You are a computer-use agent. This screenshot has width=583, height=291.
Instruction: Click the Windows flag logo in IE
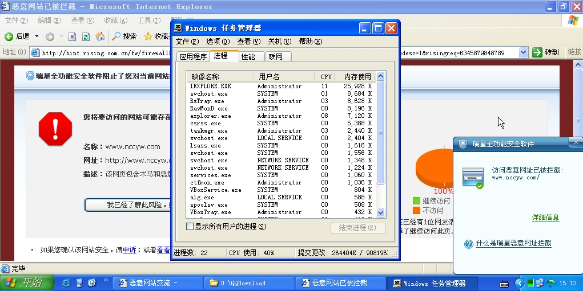click(573, 21)
